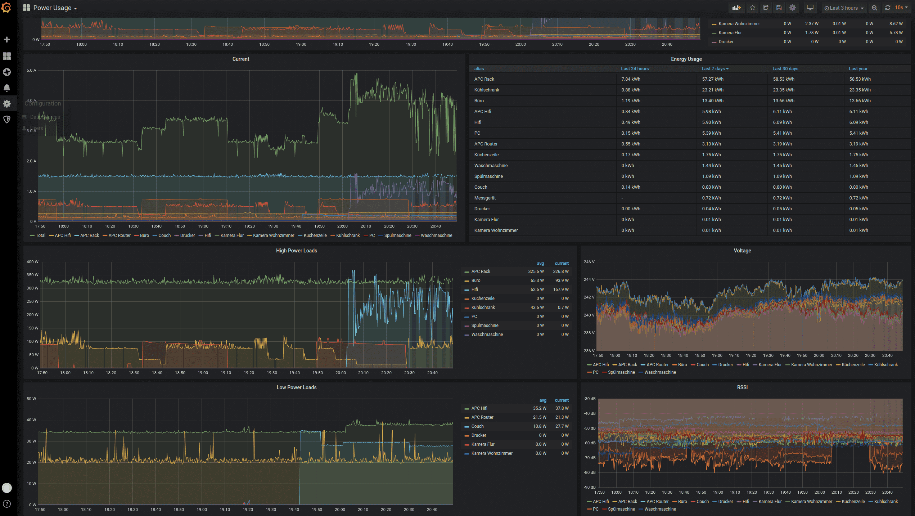
Task: Click the Add panel icon
Action: [x=737, y=8]
